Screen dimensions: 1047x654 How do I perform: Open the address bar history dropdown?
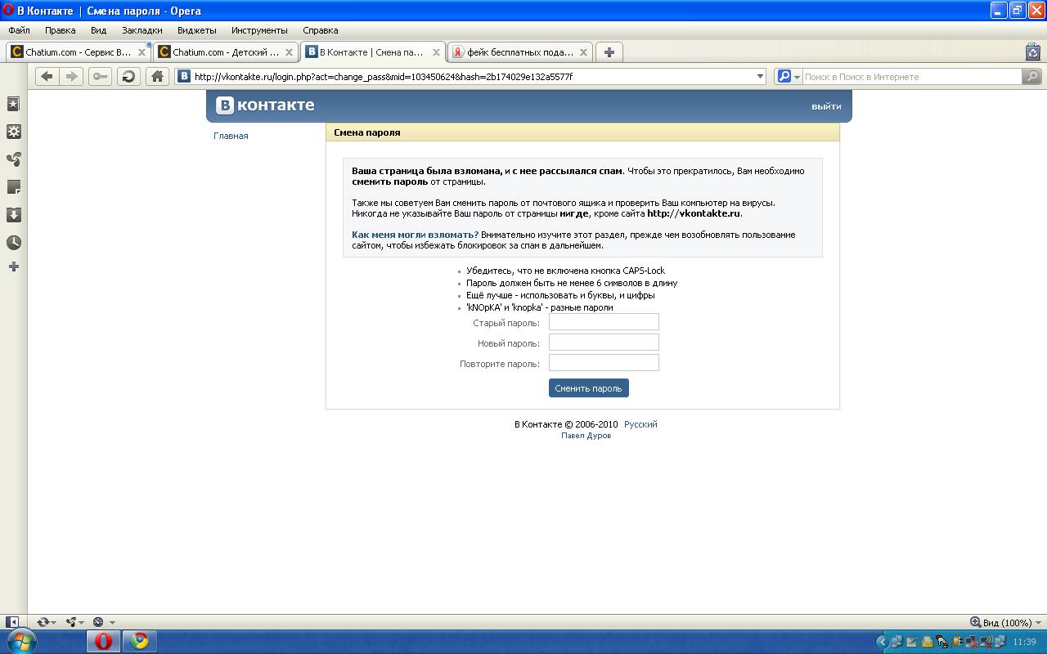coord(760,76)
